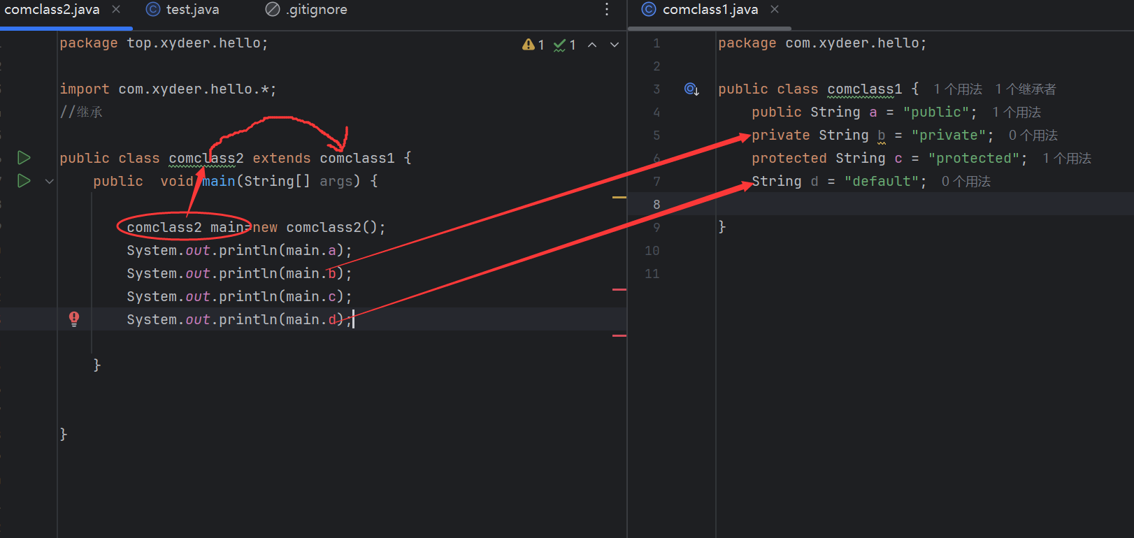Click run icon beside main method
This screenshot has height=538, width=1134.
point(24,181)
